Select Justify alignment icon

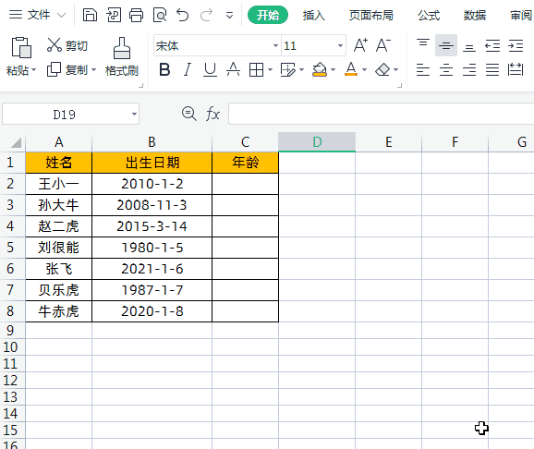[x=492, y=70]
